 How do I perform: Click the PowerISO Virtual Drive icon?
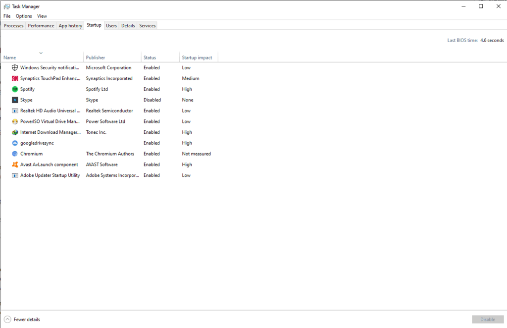pos(15,121)
